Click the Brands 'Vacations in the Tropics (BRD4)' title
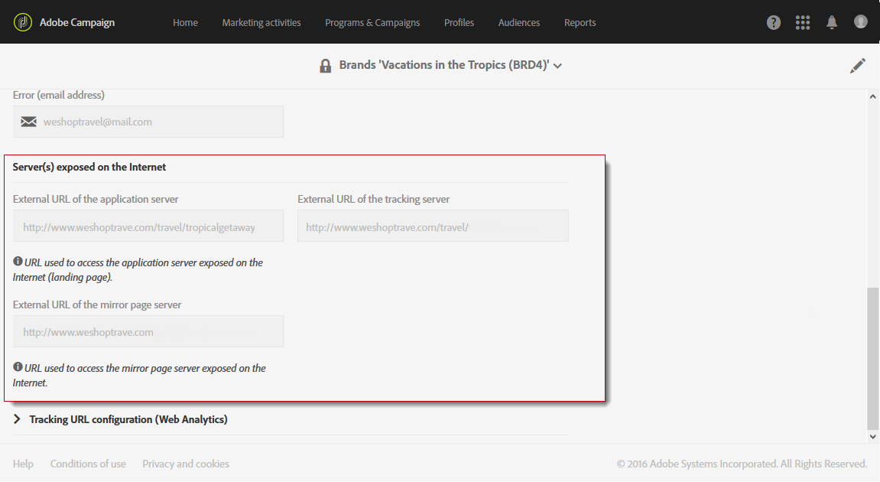This screenshot has width=880, height=482. tap(444, 65)
